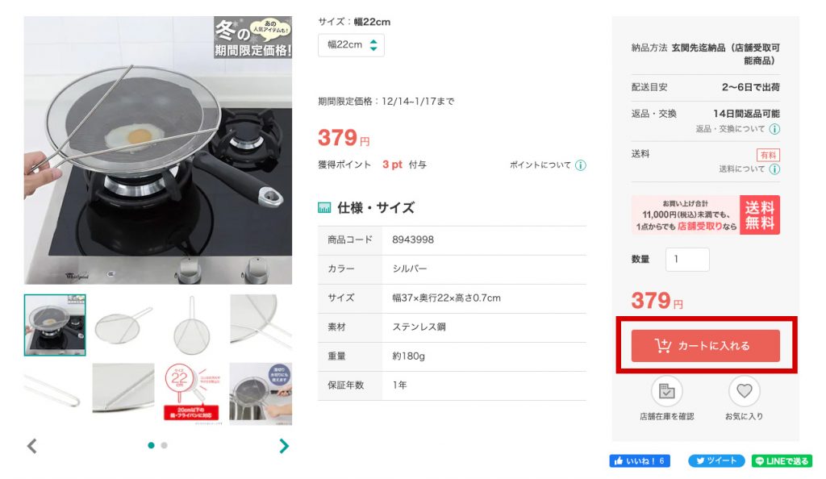Click info icon beside 送料について
The height and width of the screenshot is (479, 826).
(774, 169)
